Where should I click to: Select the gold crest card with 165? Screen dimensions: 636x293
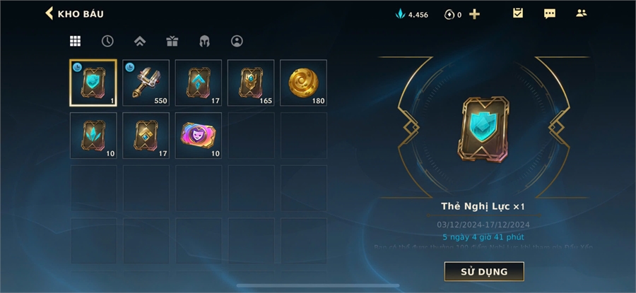(x=251, y=83)
